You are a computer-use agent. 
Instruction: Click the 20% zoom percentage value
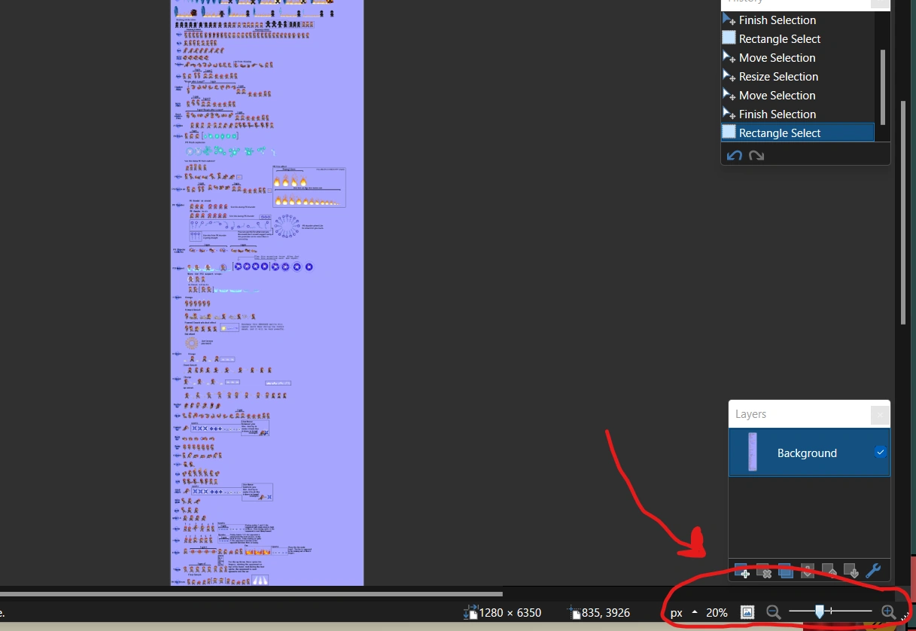pos(717,613)
